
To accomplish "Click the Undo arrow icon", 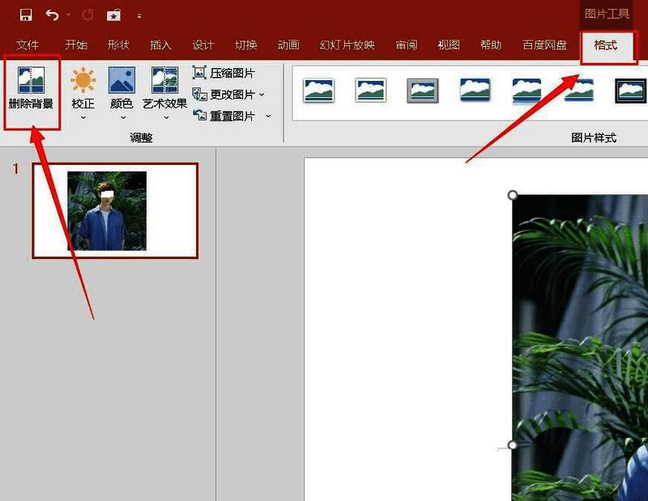I will coord(53,15).
